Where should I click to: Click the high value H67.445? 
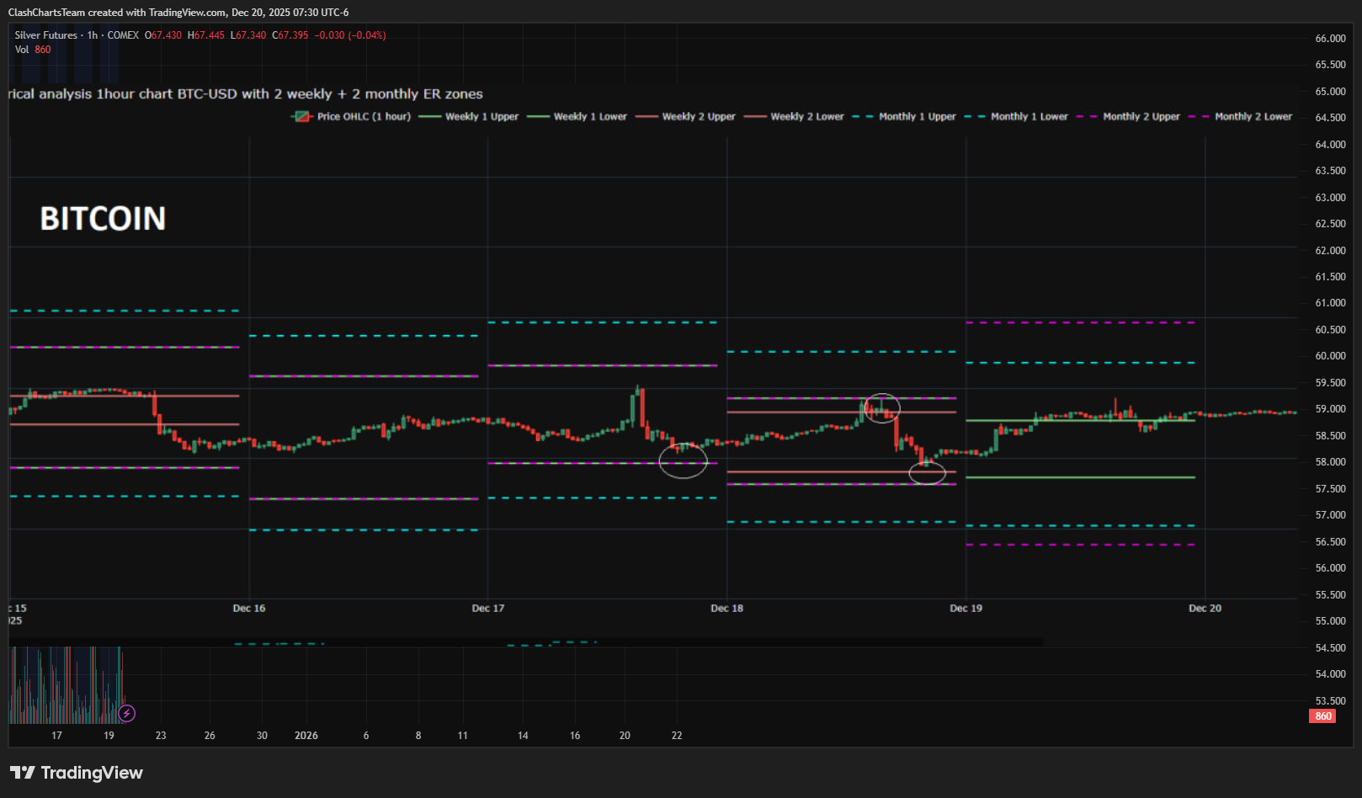point(206,35)
